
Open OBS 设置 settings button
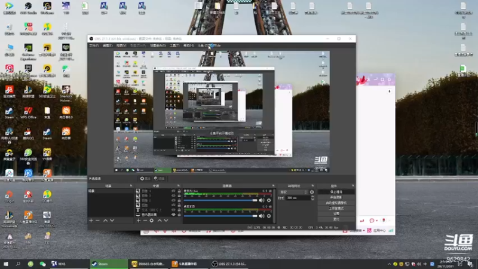[336, 214]
